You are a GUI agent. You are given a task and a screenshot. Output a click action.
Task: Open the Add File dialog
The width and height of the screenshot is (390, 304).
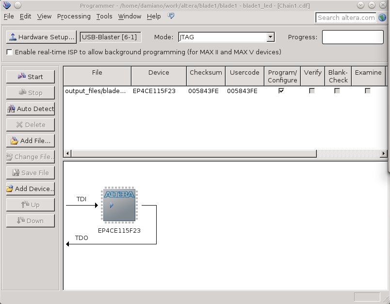coord(31,141)
